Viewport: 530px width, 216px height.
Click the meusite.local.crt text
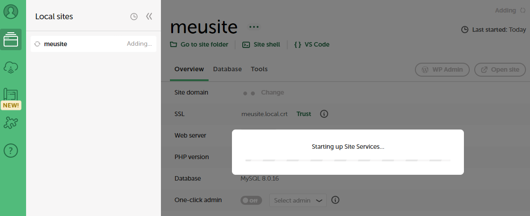point(264,114)
